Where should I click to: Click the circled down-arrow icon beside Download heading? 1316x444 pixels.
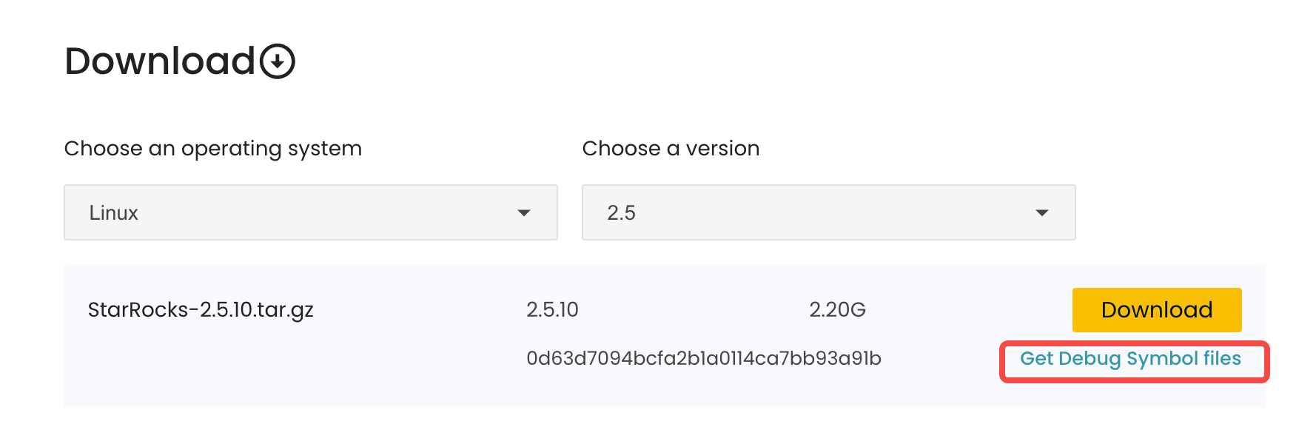coord(278,61)
